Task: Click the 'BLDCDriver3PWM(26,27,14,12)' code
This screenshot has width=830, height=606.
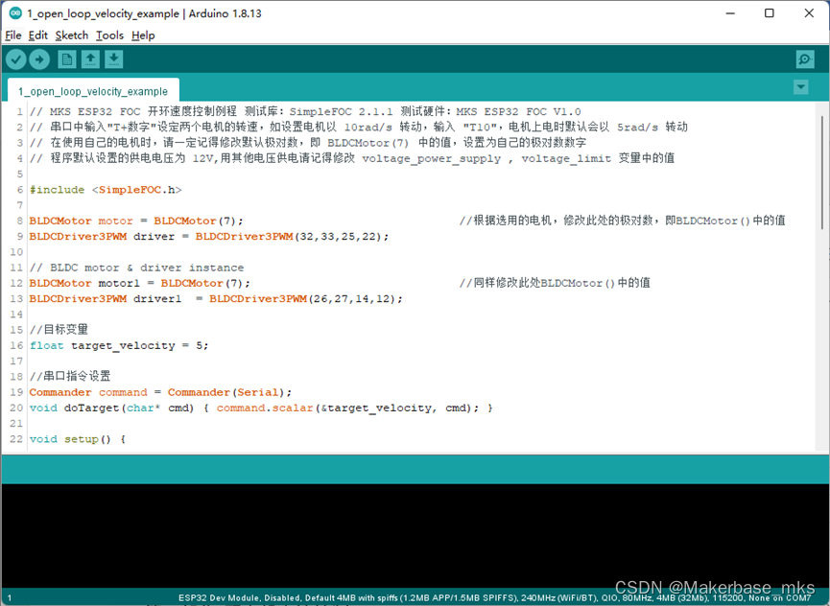Action: [305, 299]
